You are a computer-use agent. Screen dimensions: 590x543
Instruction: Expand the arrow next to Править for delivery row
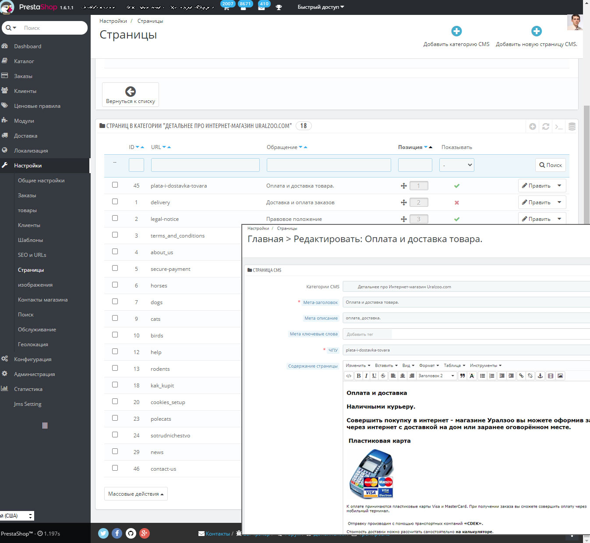pyautogui.click(x=559, y=202)
